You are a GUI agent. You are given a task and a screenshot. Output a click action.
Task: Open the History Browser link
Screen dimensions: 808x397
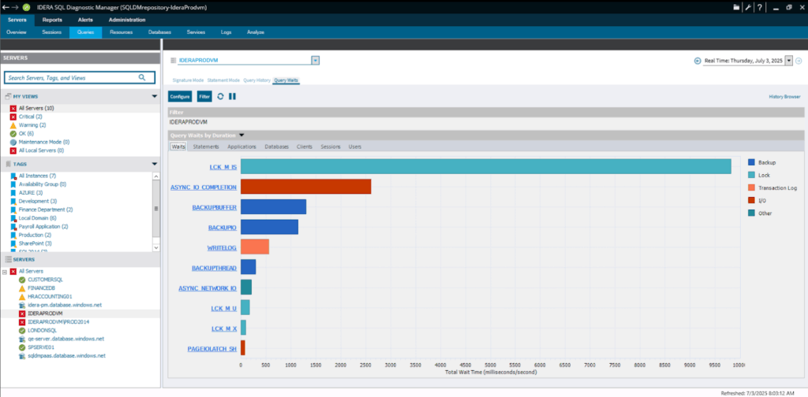tap(785, 96)
